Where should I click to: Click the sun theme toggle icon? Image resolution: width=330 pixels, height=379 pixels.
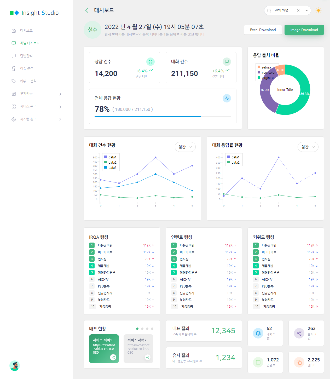(x=318, y=10)
